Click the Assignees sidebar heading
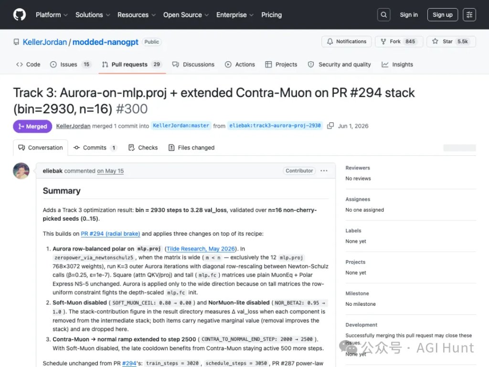489x367 pixels. click(358, 199)
